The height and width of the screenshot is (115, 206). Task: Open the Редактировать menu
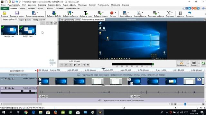(14, 5)
